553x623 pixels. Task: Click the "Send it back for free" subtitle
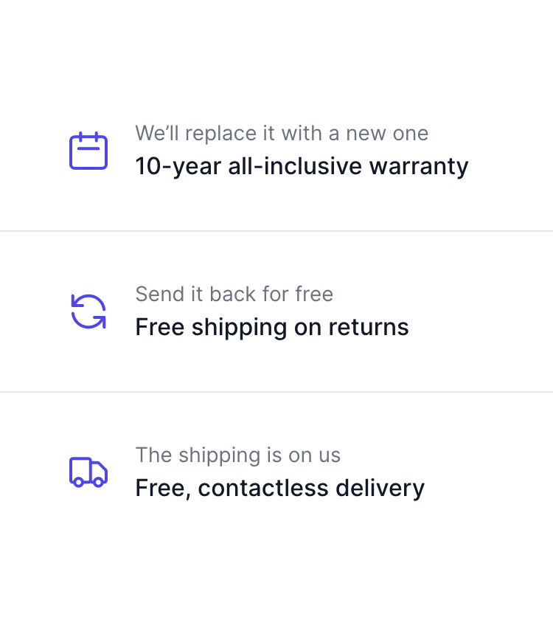(234, 294)
